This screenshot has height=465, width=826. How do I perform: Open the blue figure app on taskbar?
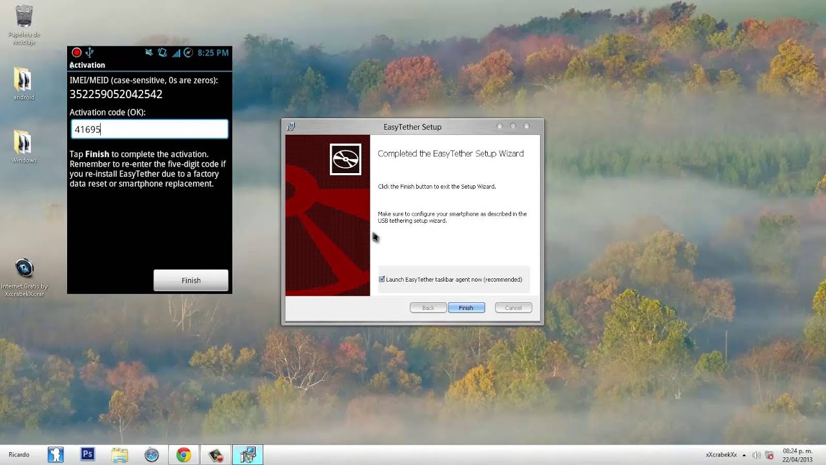click(x=55, y=455)
